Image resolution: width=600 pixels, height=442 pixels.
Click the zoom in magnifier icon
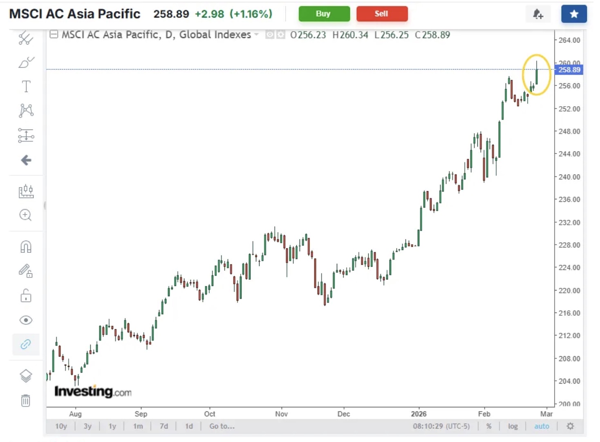tap(26, 215)
